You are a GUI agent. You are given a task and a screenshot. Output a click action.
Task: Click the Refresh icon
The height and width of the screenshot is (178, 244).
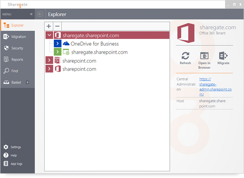185,56
